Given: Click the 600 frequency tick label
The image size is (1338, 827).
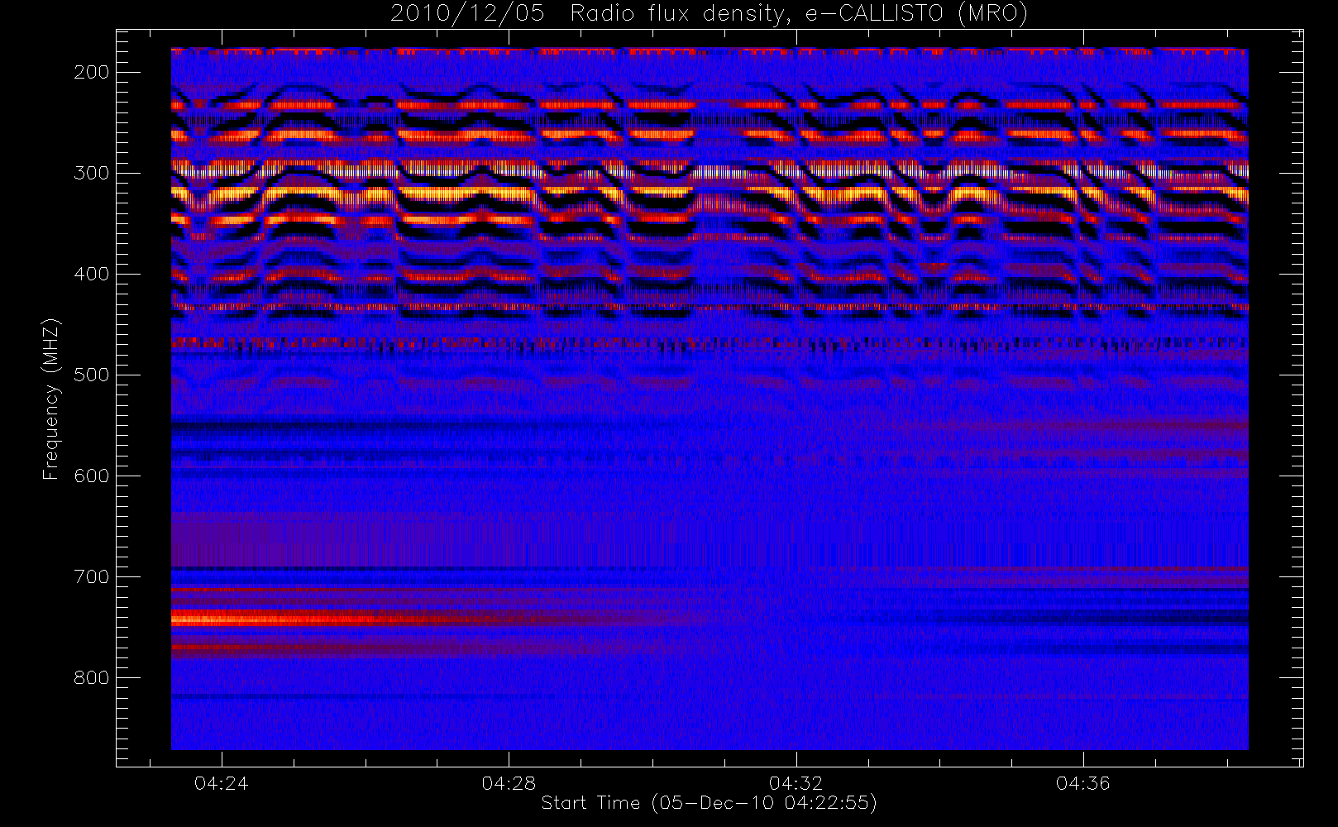Looking at the screenshot, I should tap(91, 476).
